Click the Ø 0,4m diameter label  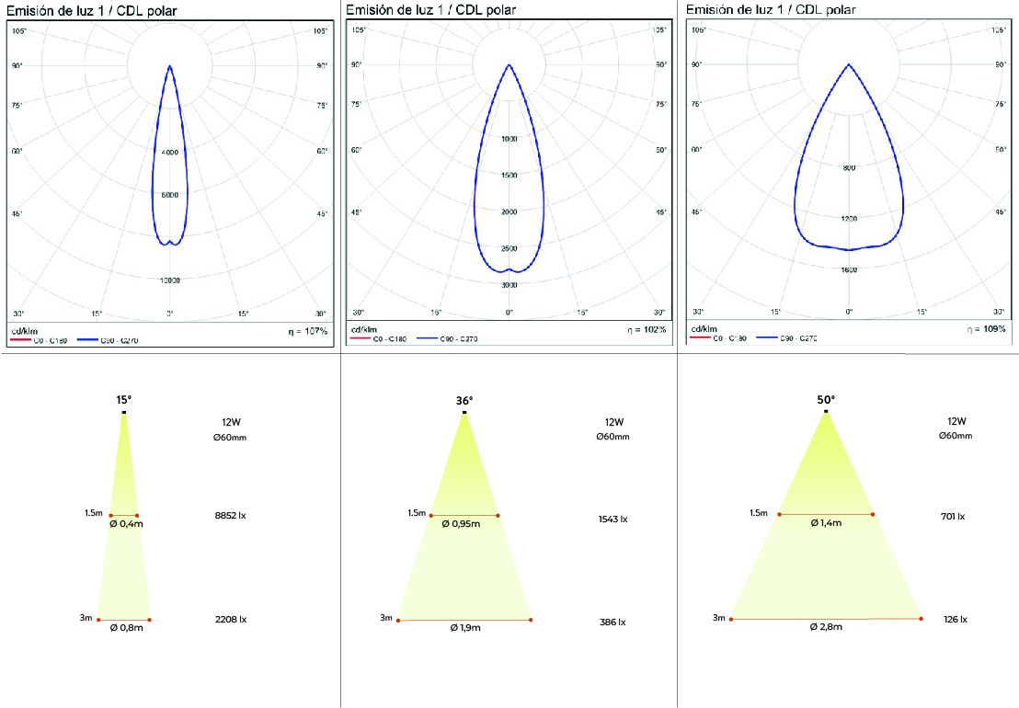pos(124,524)
